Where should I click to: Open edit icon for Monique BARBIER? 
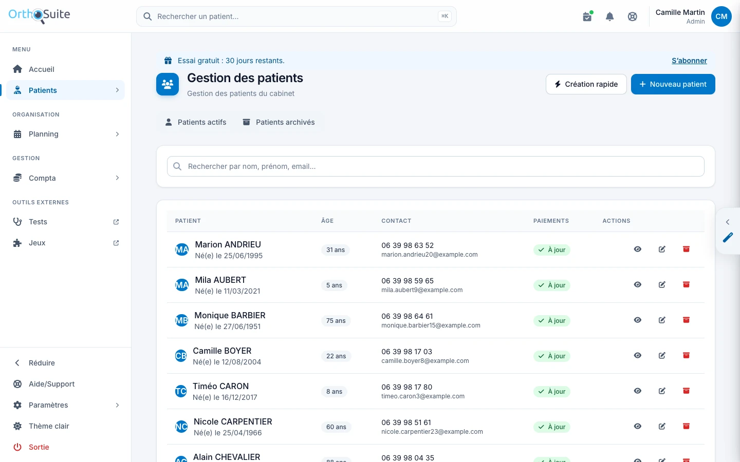(x=662, y=320)
